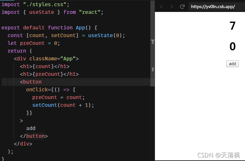Click the browser back arrow icon
The image size is (245, 161).
pyautogui.click(x=162, y=7)
